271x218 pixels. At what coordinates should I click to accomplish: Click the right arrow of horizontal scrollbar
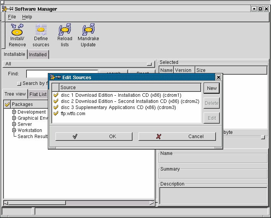click(x=152, y=203)
